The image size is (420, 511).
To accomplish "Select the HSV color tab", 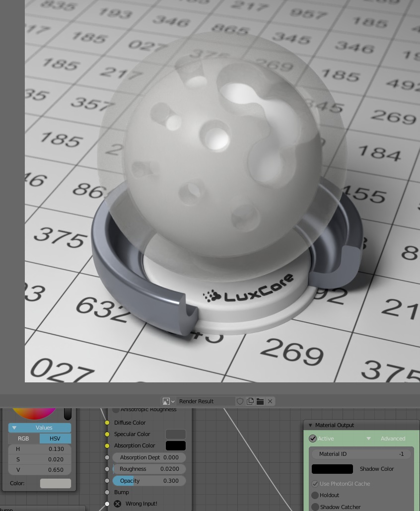I will coord(55,438).
